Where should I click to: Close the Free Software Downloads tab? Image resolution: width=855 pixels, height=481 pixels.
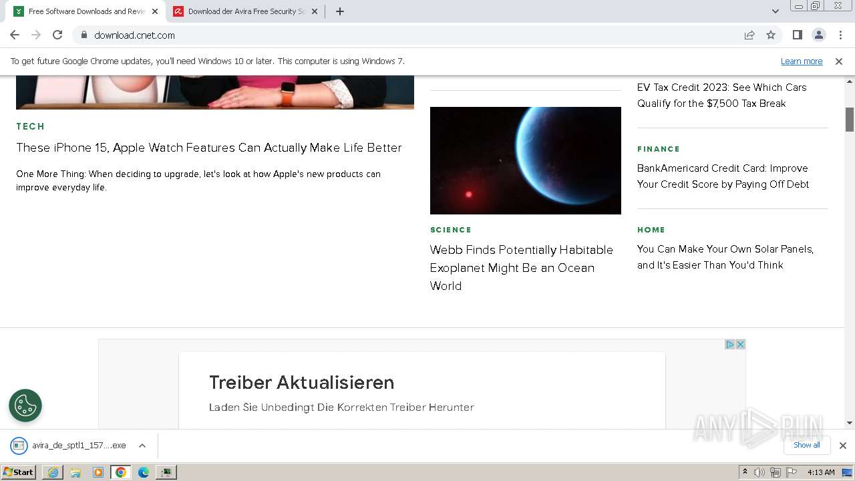[155, 11]
